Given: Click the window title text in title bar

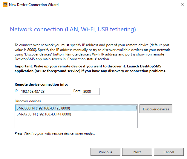Looking at the screenshot, I should (x=34, y=5).
